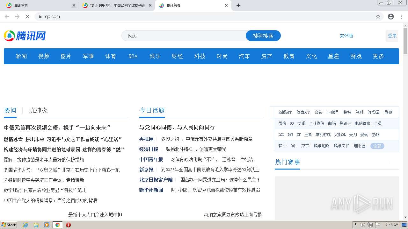Click the Tencent logo at page top

point(25,36)
